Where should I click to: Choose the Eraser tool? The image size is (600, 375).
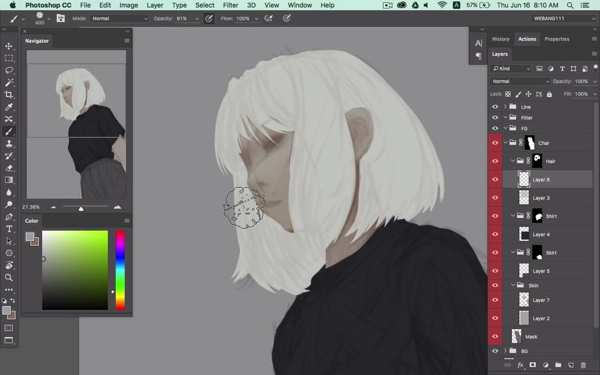[9, 168]
